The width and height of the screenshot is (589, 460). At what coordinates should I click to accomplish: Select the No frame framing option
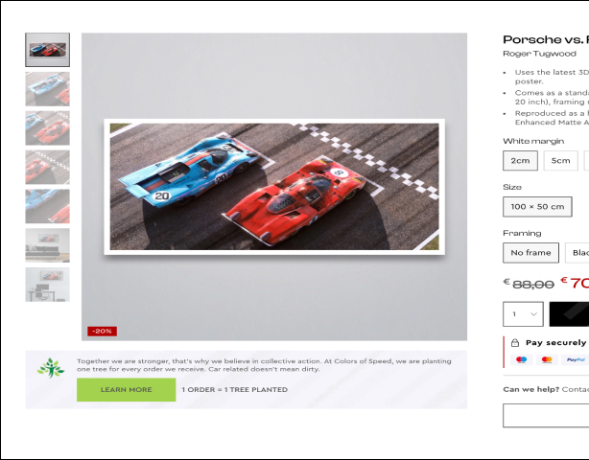point(530,252)
